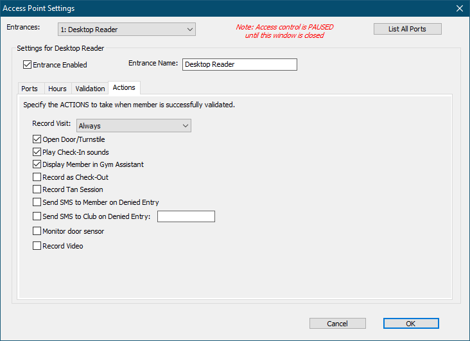The height and width of the screenshot is (341, 470).
Task: Switch to the Hours tab
Action: pyautogui.click(x=57, y=89)
